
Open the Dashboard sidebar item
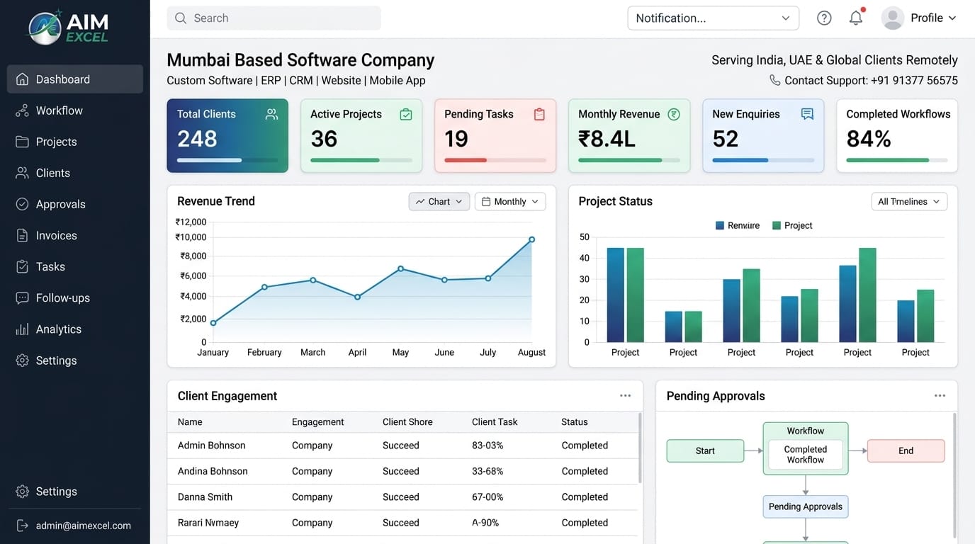pos(75,79)
